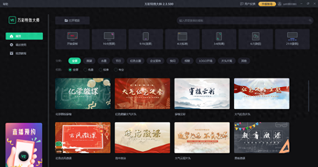Click the 直播预约 promotional banner

tap(24, 145)
